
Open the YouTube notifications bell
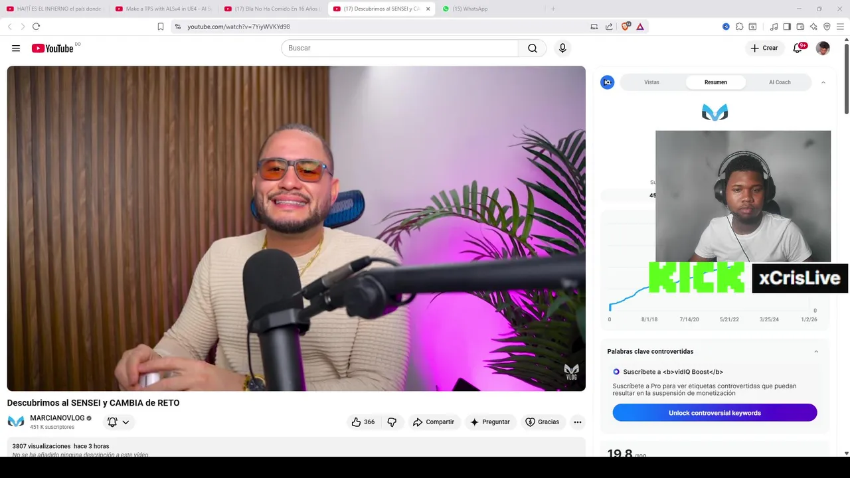(x=798, y=48)
